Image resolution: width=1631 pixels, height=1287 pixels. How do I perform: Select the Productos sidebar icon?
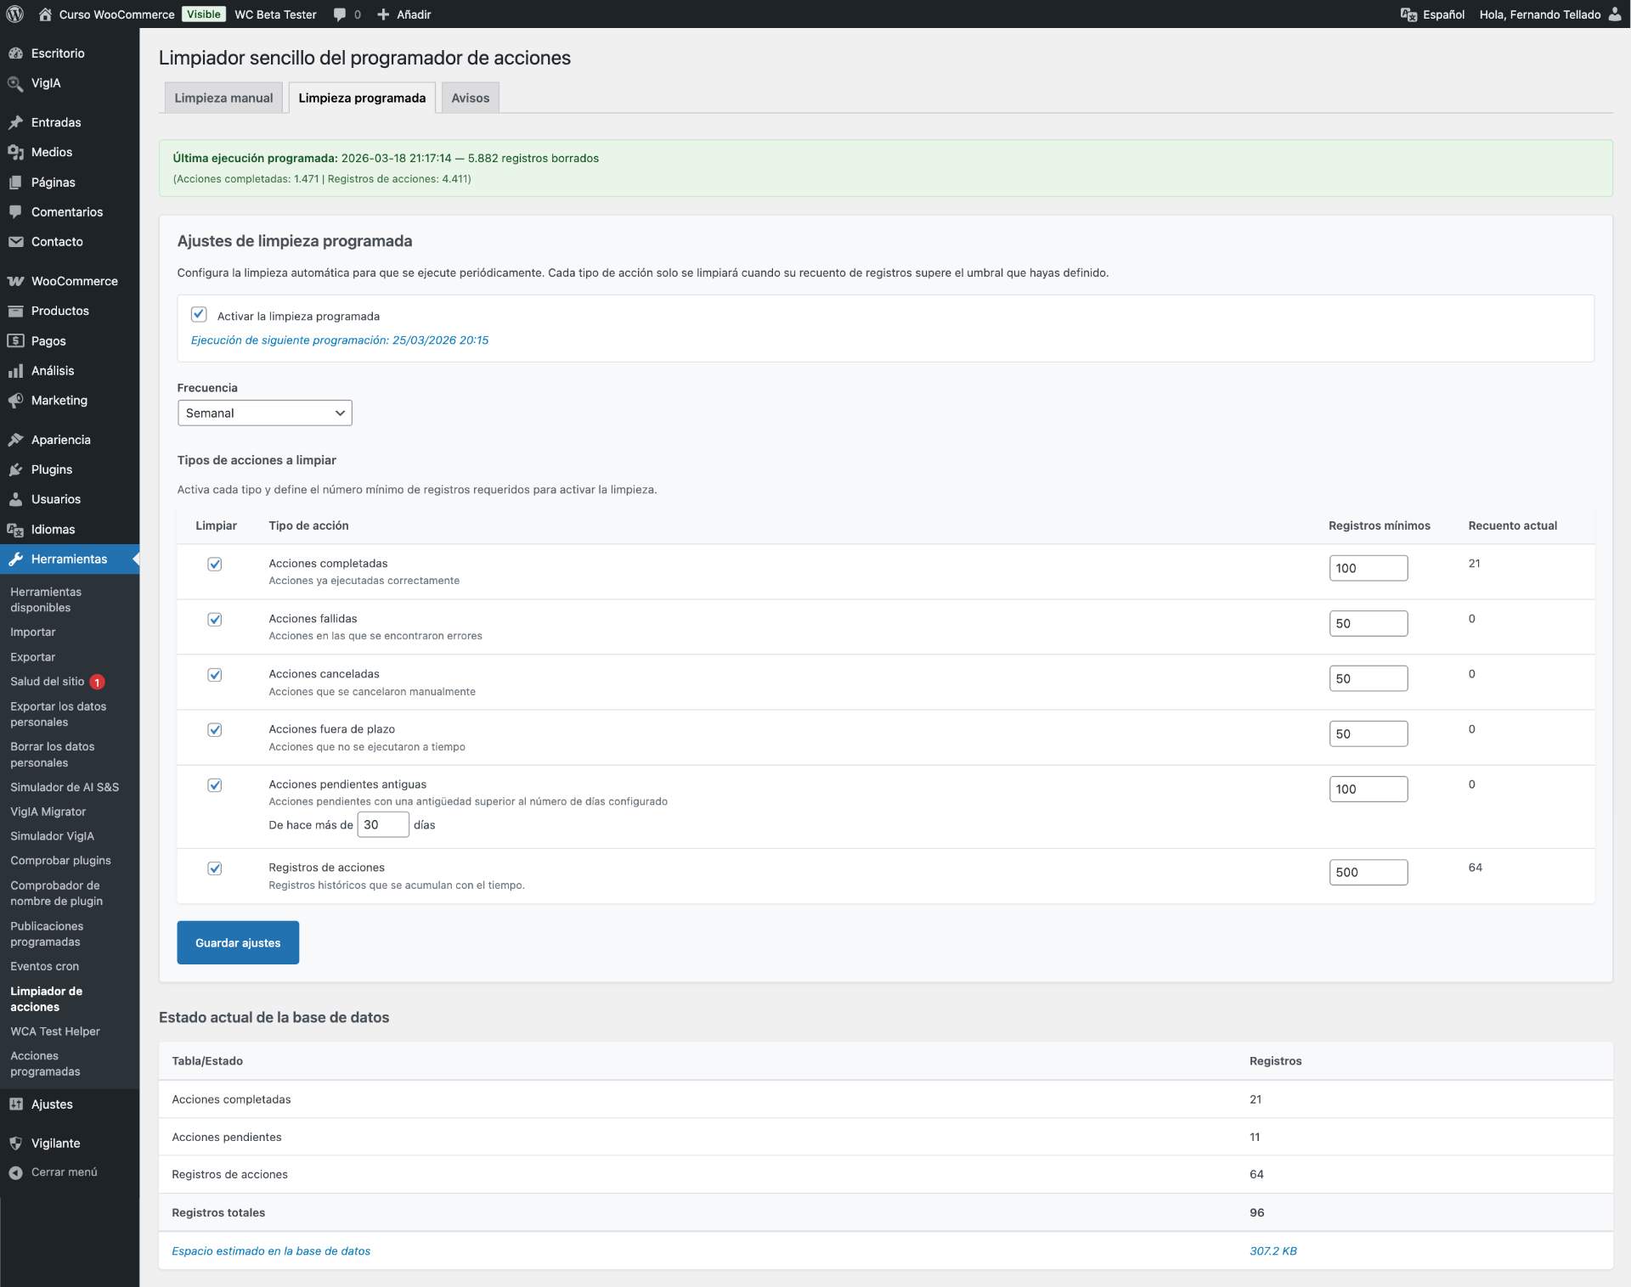point(15,310)
